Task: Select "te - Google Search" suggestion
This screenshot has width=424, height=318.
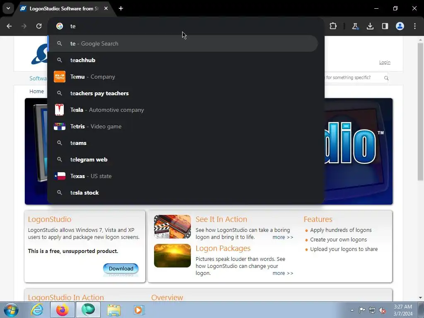Action: click(x=183, y=43)
